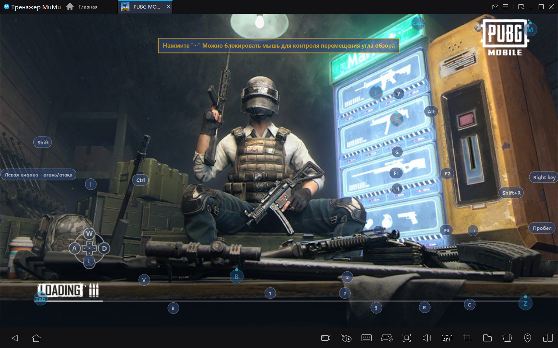Open the keyboard mapping settings icon
Viewport: 558px width, 348px height.
[366, 338]
